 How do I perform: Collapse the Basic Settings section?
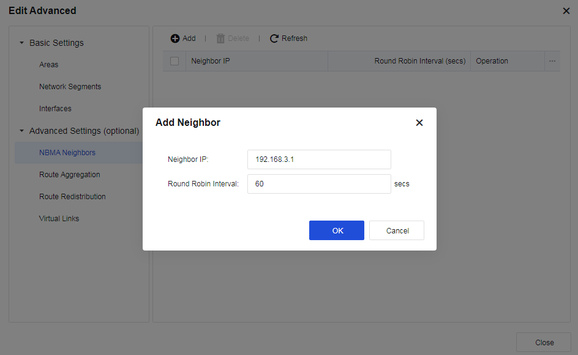22,43
